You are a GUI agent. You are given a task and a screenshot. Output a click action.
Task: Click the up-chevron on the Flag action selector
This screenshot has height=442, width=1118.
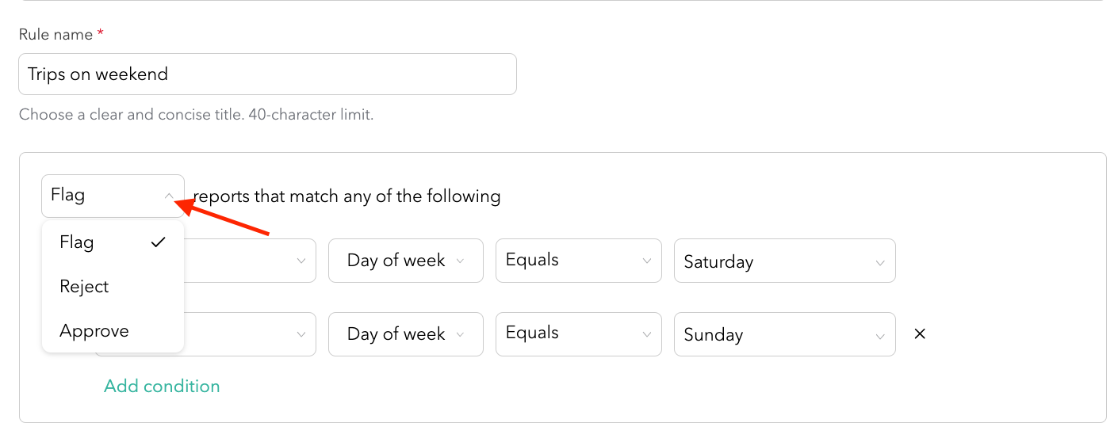[169, 196]
